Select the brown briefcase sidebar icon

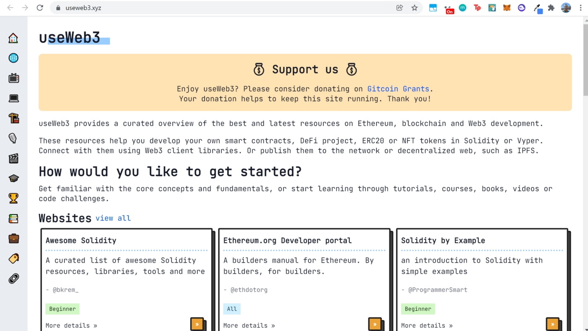(x=13, y=239)
